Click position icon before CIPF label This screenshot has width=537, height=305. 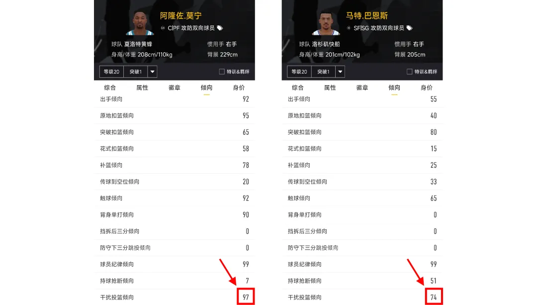(163, 28)
